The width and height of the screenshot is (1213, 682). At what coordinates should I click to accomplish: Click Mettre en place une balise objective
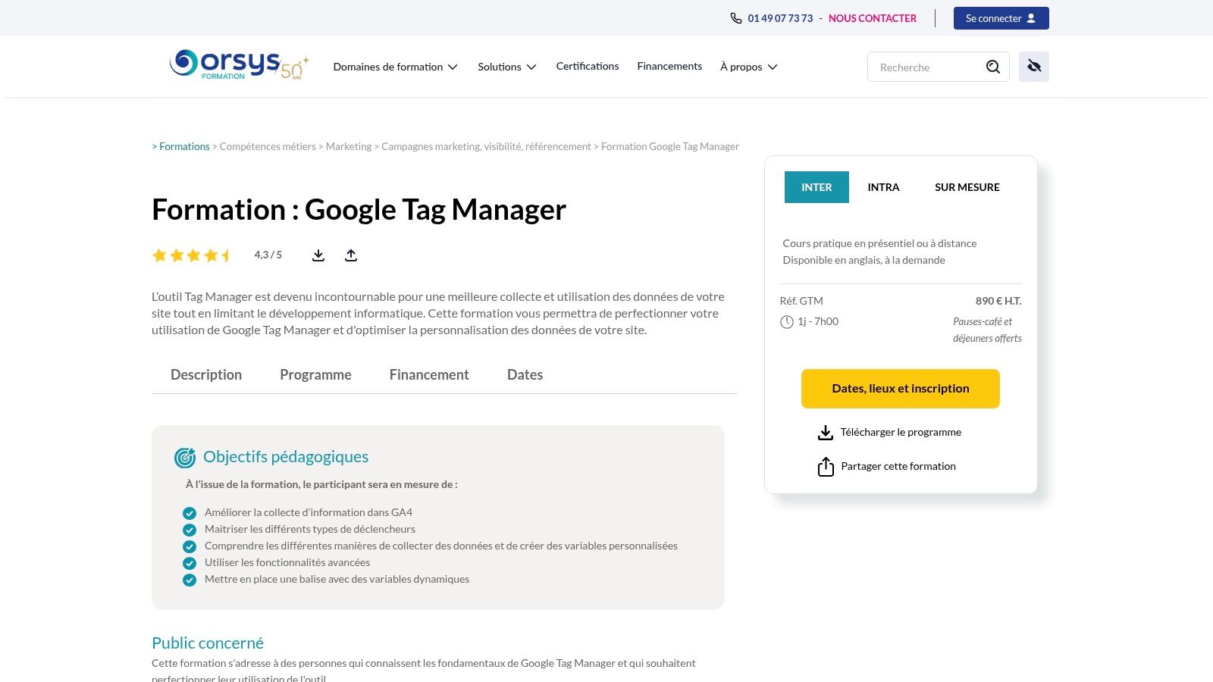point(337,579)
